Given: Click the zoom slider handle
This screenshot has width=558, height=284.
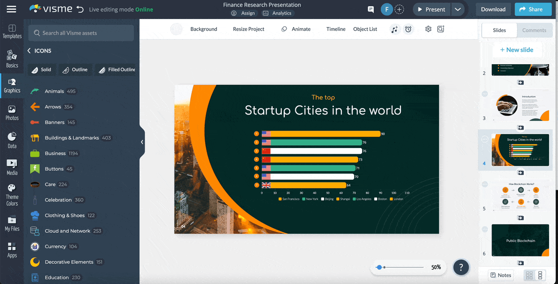Looking at the screenshot, I should point(379,267).
